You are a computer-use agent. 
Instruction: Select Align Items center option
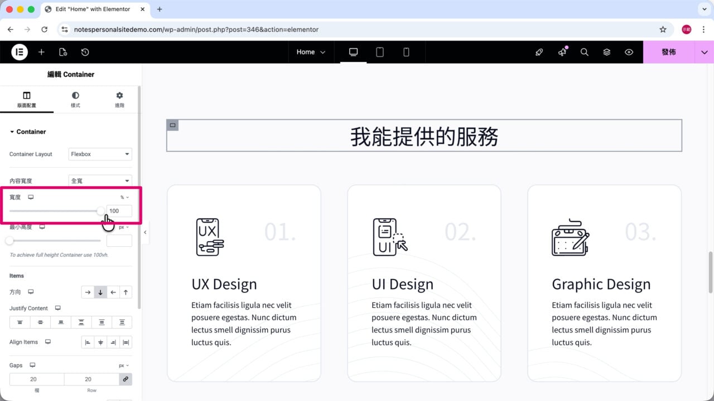(100, 343)
